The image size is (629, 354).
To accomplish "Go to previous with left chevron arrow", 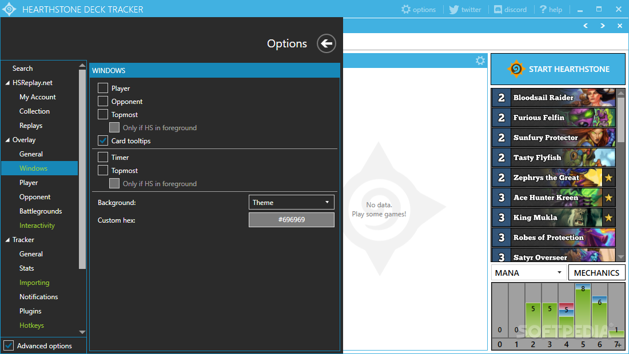I will point(586,26).
